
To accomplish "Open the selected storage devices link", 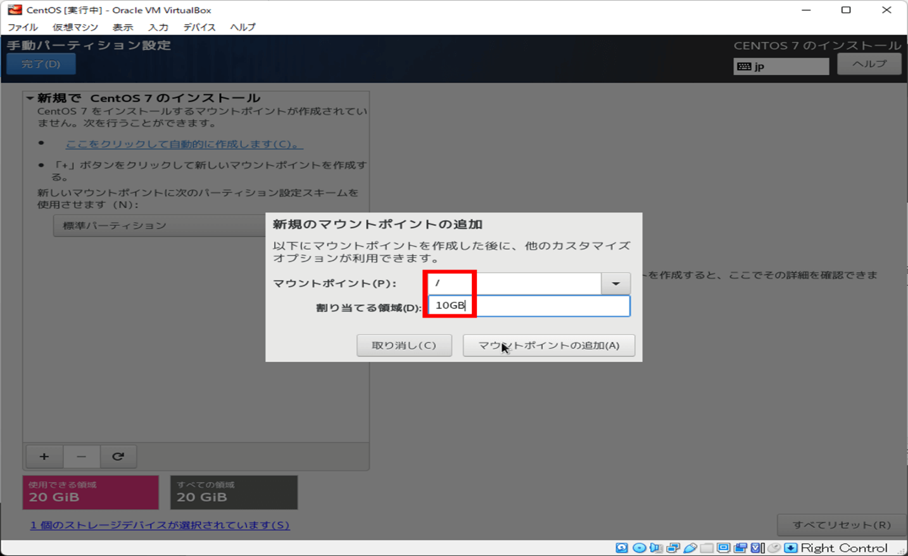I will [x=160, y=525].
